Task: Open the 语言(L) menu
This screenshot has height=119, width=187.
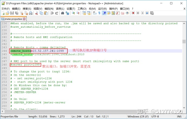Action: (x=60, y=9)
